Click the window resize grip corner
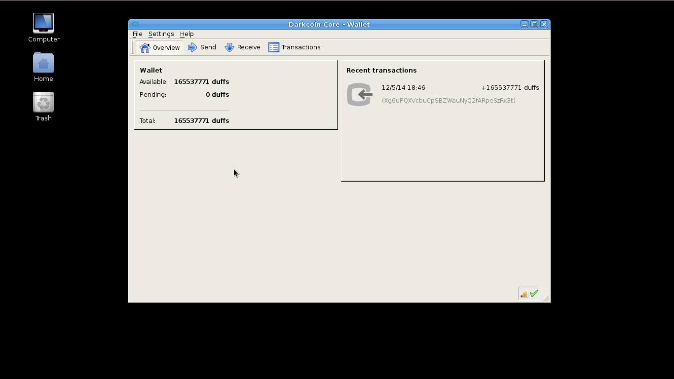Screen dimensions: 674x379 tap(547, 299)
